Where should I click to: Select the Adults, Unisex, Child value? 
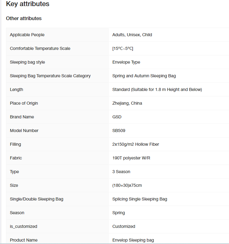point(132,35)
